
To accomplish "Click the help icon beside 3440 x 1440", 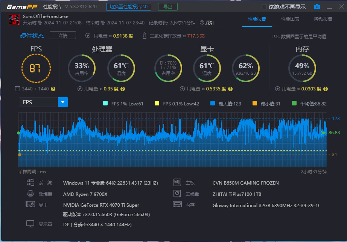I will coord(53,89).
